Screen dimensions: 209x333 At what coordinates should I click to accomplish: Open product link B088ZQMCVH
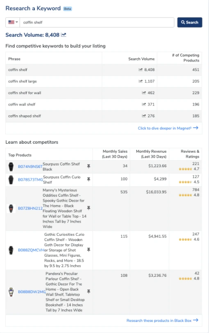31,250
